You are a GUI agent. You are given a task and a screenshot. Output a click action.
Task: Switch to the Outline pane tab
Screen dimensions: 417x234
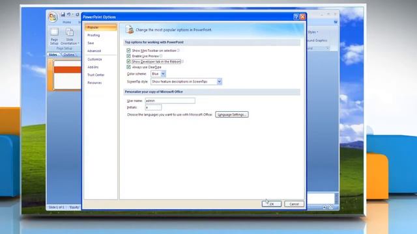pos(68,55)
